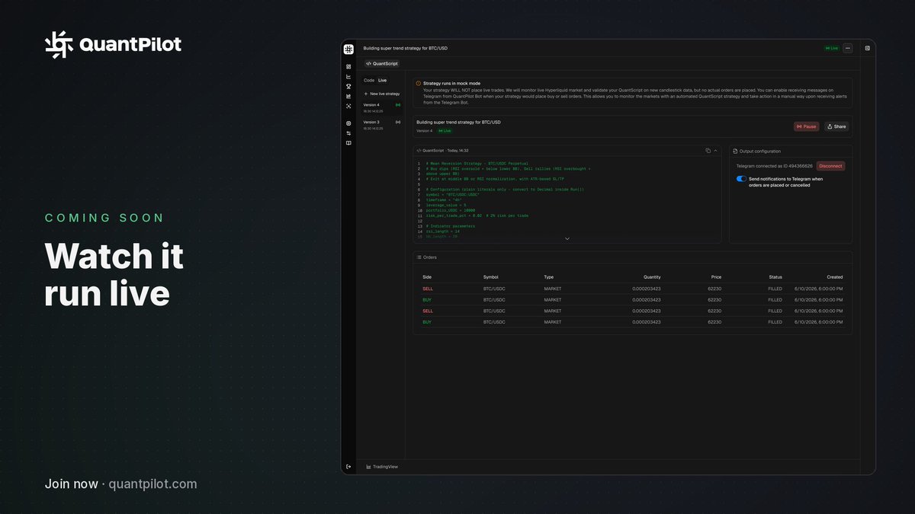Click the Orders list icon

point(419,257)
